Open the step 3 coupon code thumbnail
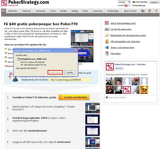Viewport: 163px width, 149px height. click(x=93, y=119)
